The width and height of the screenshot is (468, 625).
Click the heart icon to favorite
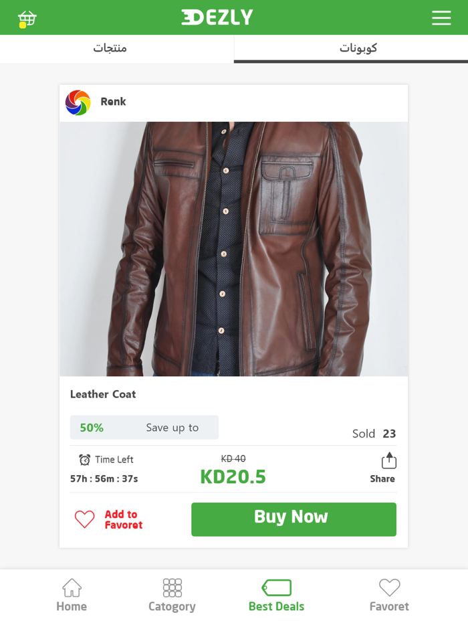(85, 519)
